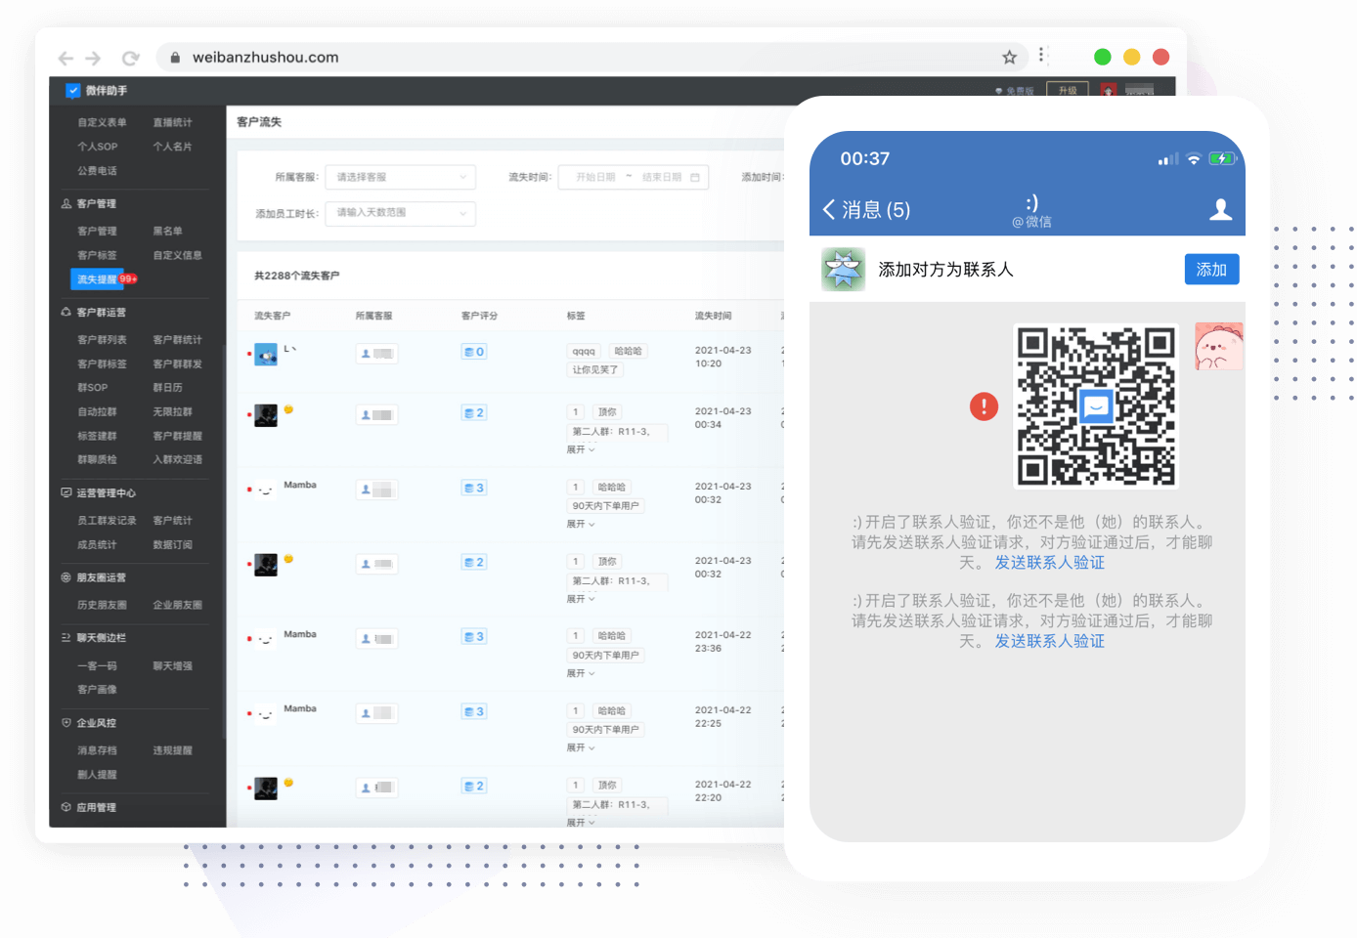
Task: Open the 添加员工时长 days range dropdown
Action: tap(401, 213)
